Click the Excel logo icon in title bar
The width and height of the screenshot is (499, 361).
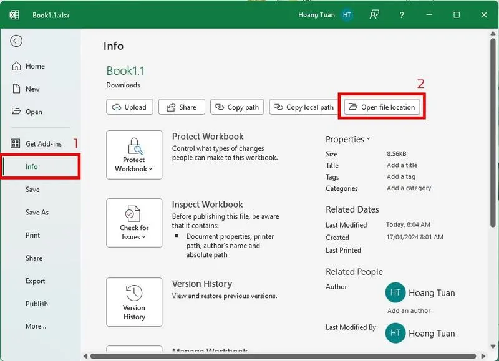[x=14, y=15]
